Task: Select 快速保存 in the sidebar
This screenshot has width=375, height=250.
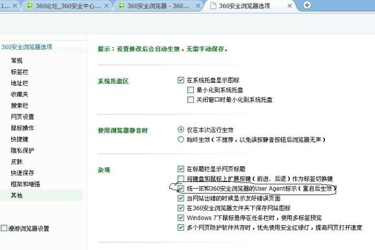Action: click(22, 173)
